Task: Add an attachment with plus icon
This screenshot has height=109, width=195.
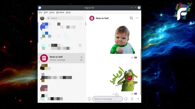Action: point(138,99)
